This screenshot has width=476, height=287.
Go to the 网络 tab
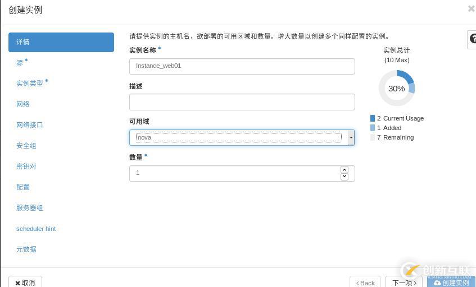pyautogui.click(x=23, y=104)
